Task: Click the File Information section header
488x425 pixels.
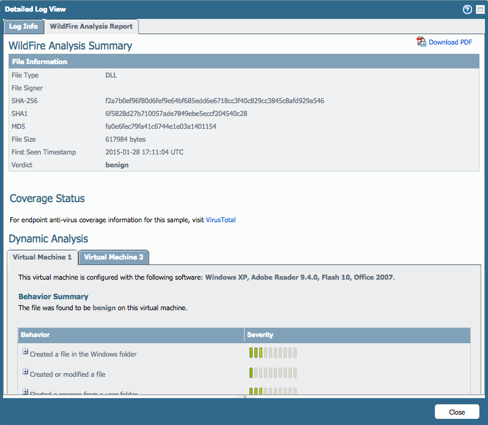Action: click(40, 62)
